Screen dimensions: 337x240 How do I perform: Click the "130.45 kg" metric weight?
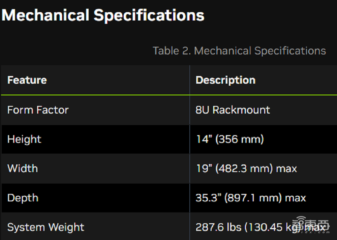[270, 227]
